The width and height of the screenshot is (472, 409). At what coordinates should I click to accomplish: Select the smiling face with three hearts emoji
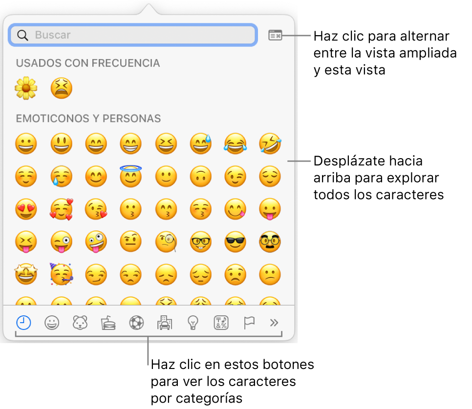pos(62,209)
